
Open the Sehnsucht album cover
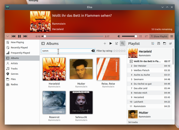[x=81, y=102]
